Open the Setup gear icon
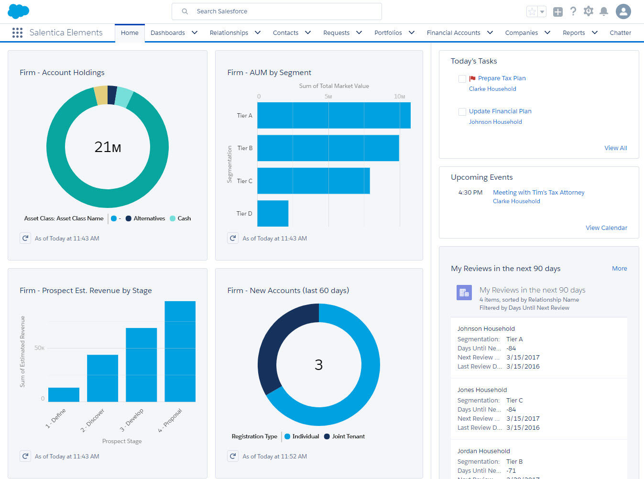 tap(589, 11)
